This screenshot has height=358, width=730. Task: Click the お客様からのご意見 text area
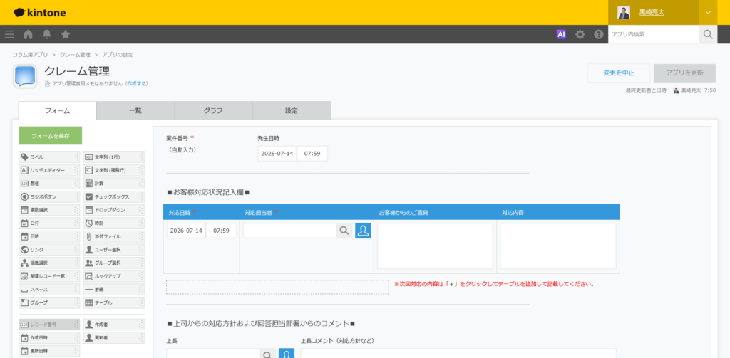[435, 246]
